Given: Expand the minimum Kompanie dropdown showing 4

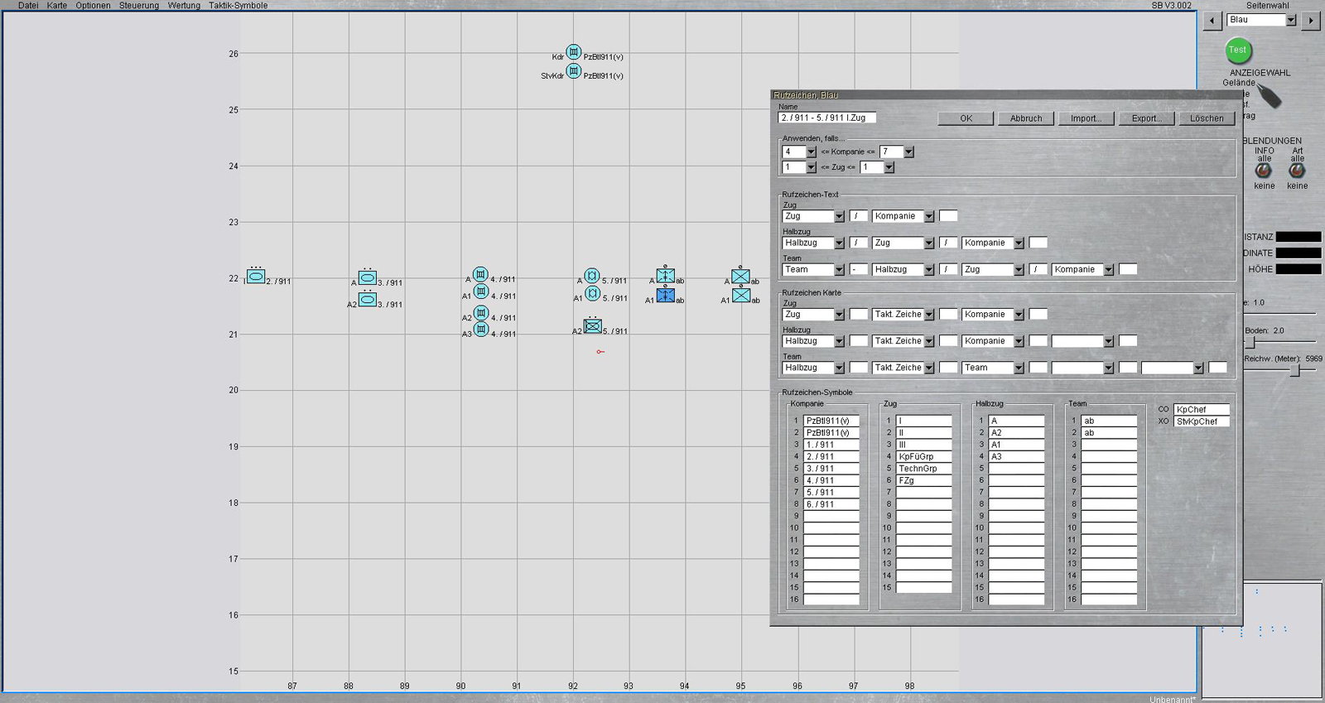Looking at the screenshot, I should [811, 152].
